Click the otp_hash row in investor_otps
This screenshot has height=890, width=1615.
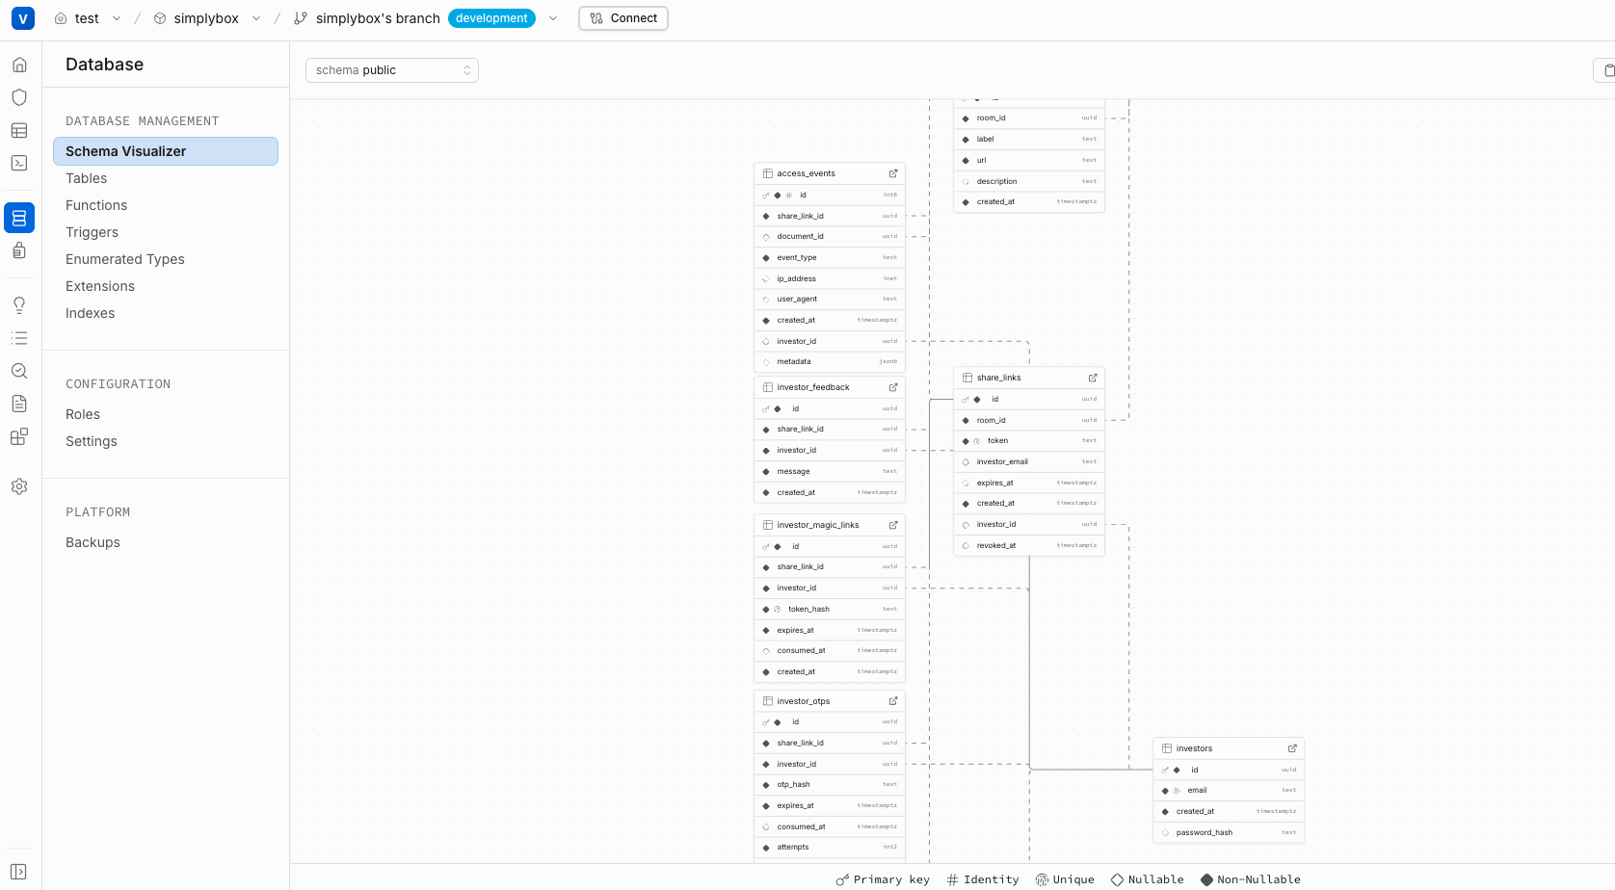pos(830,785)
